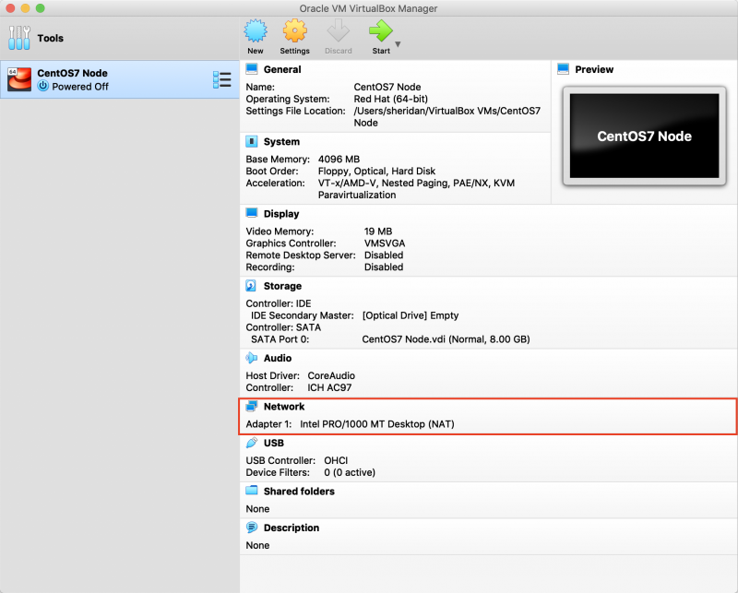This screenshot has width=738, height=593.
Task: Click the green maximize window button
Action: click(41, 8)
